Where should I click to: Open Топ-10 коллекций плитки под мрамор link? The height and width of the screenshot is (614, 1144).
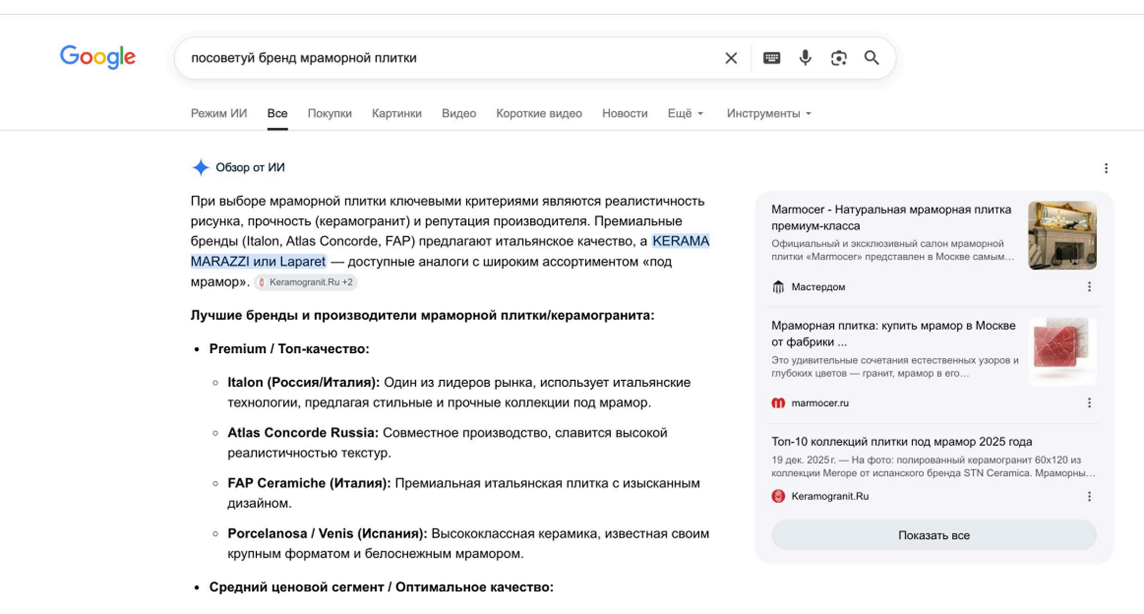902,442
